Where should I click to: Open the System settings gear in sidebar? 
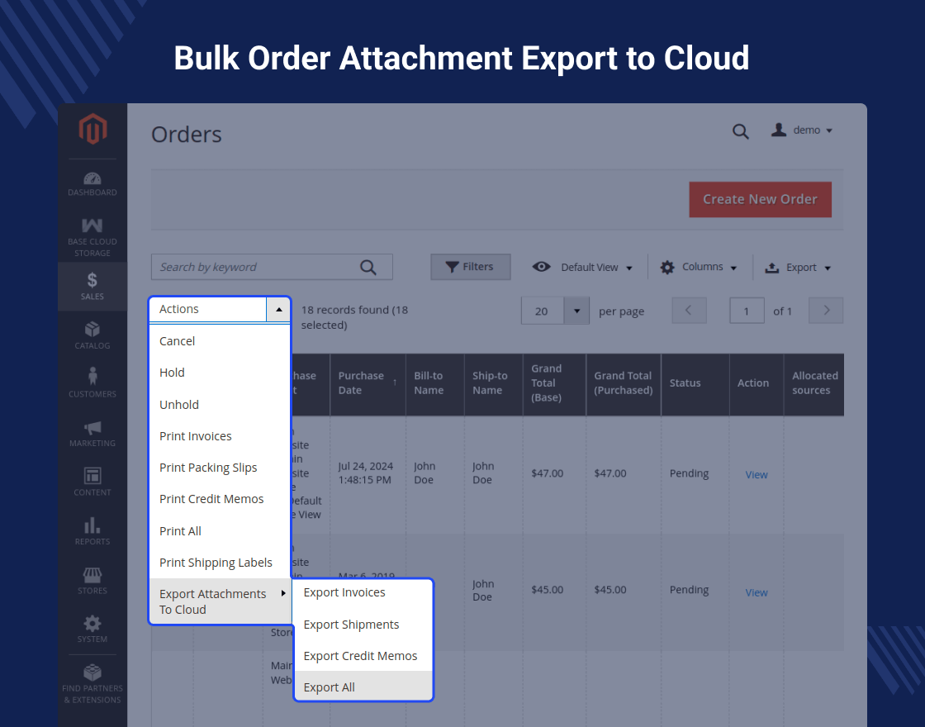coord(92,629)
